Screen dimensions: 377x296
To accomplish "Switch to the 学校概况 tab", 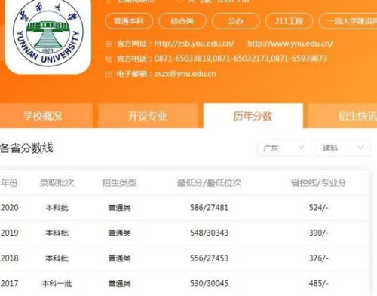I will point(47,116).
